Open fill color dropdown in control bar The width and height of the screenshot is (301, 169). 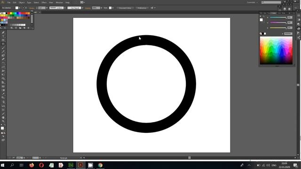pyautogui.click(x=20, y=8)
